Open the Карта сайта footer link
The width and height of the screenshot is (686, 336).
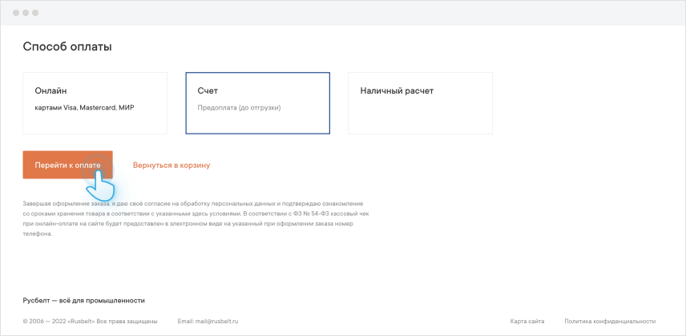pyautogui.click(x=527, y=321)
